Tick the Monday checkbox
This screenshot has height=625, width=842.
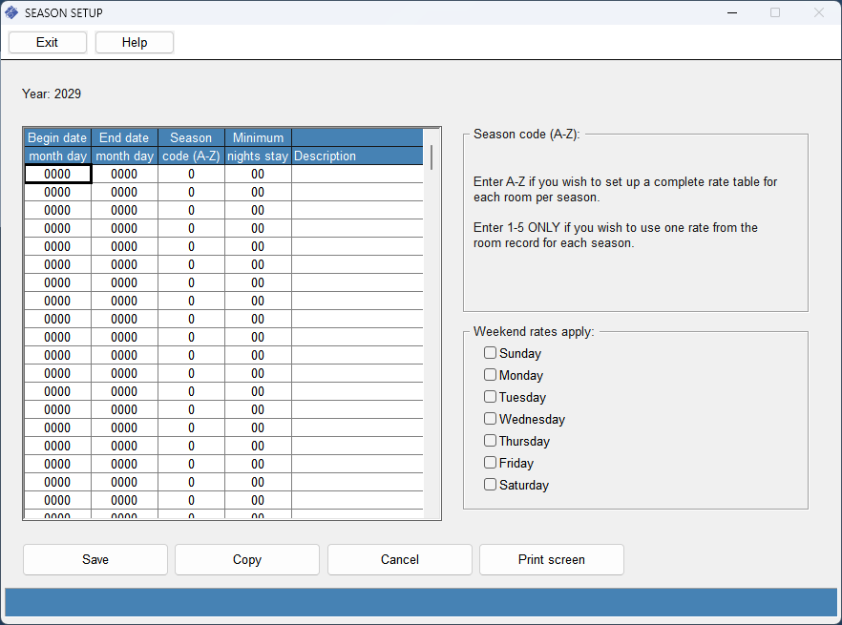(x=491, y=375)
